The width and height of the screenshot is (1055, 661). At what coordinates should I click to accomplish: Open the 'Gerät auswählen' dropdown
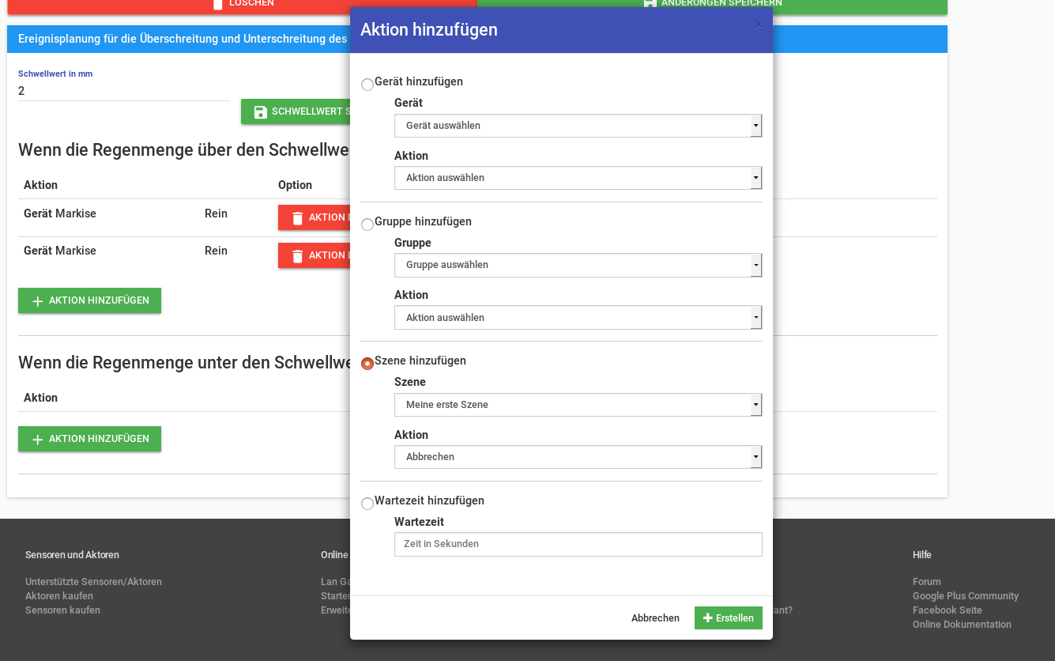click(578, 126)
